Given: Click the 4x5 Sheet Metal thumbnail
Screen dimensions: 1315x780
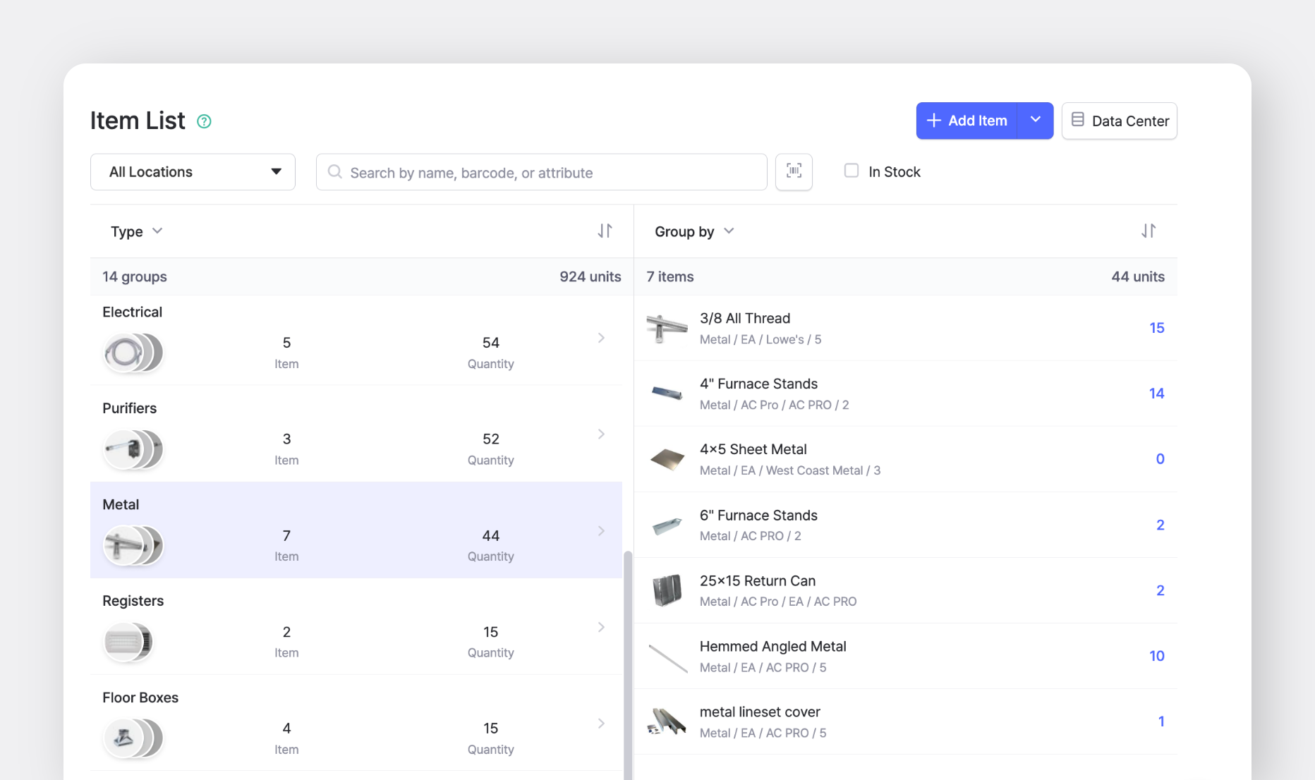Looking at the screenshot, I should point(667,459).
